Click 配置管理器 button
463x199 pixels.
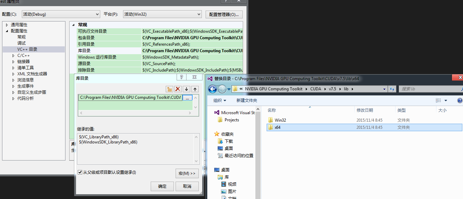pos(224,14)
